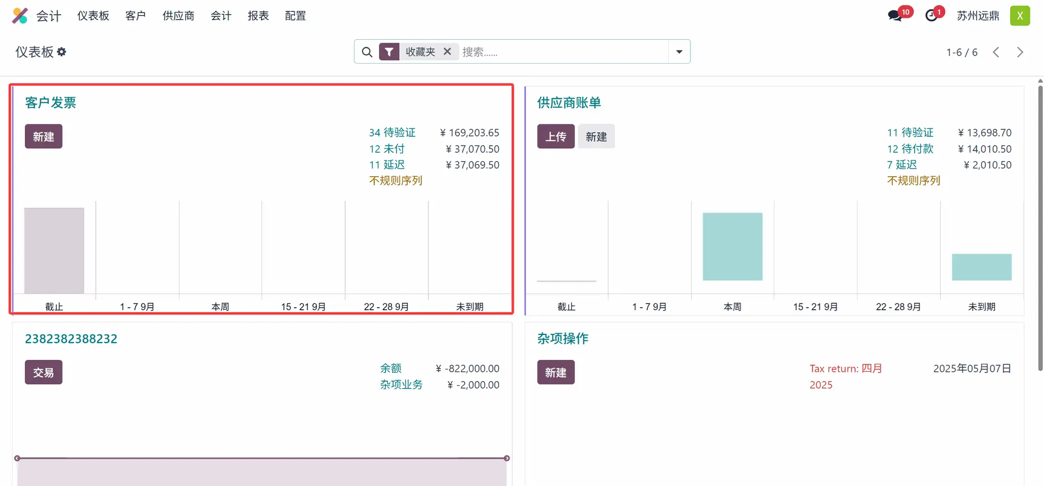This screenshot has height=486, width=1044.
Task: Open the 报表 menu
Action: (x=258, y=16)
